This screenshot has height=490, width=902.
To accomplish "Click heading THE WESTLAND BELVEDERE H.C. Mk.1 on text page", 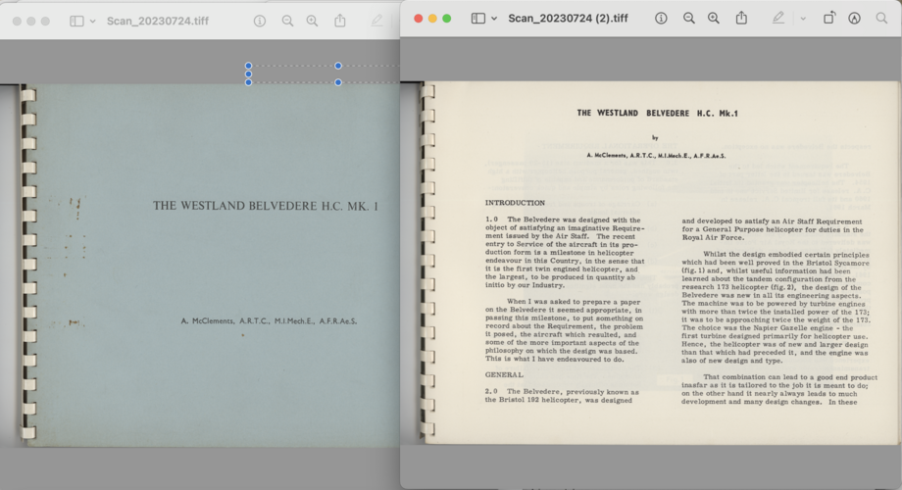I will tap(658, 114).
